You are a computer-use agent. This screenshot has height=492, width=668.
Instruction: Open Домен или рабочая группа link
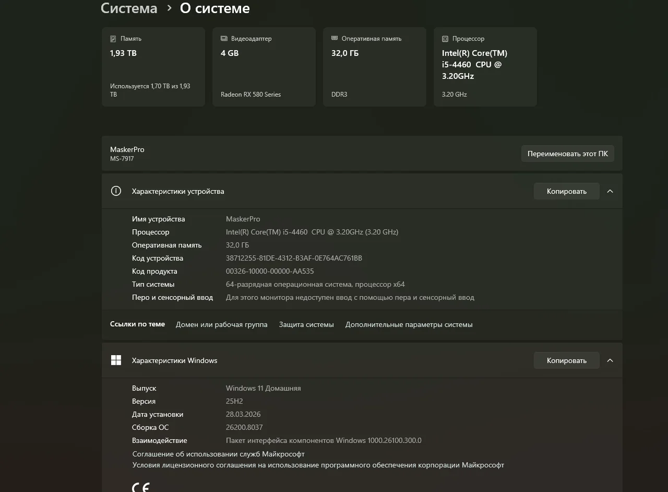(x=222, y=324)
